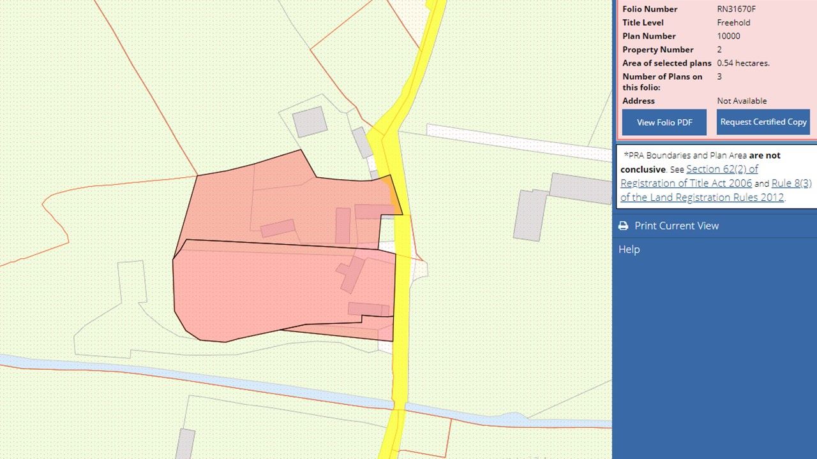Select the long building at the lower parcel's bottom
This screenshot has width=817, height=459.
pyautogui.click(x=368, y=310)
